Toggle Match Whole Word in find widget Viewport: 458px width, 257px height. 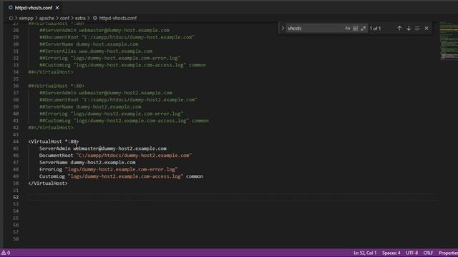[x=355, y=29]
